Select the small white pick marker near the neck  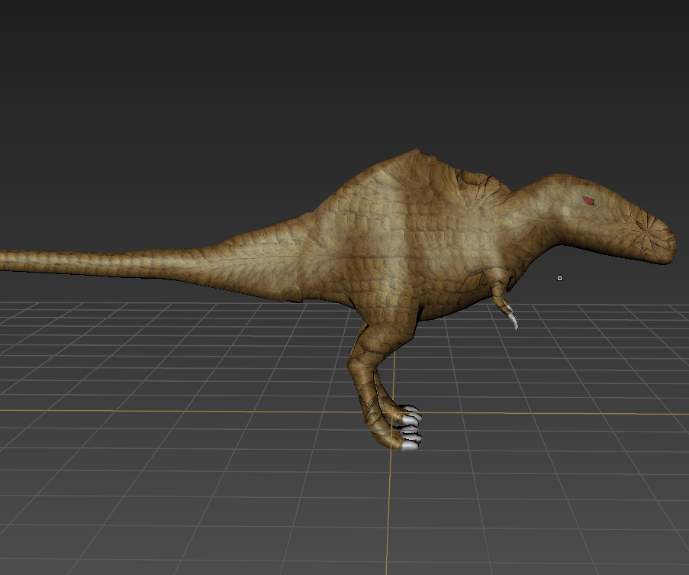559,278
